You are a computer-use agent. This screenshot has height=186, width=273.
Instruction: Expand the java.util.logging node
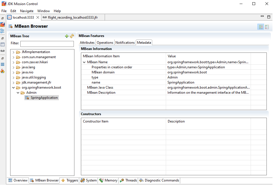[13, 77]
